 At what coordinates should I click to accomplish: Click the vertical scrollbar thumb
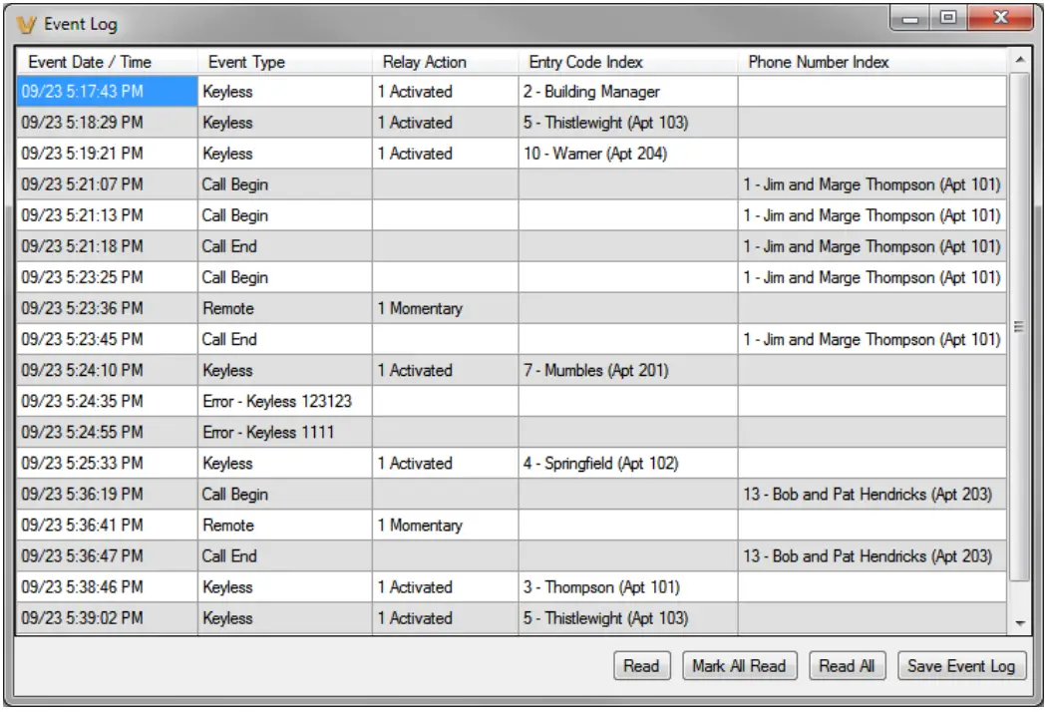tap(1018, 325)
